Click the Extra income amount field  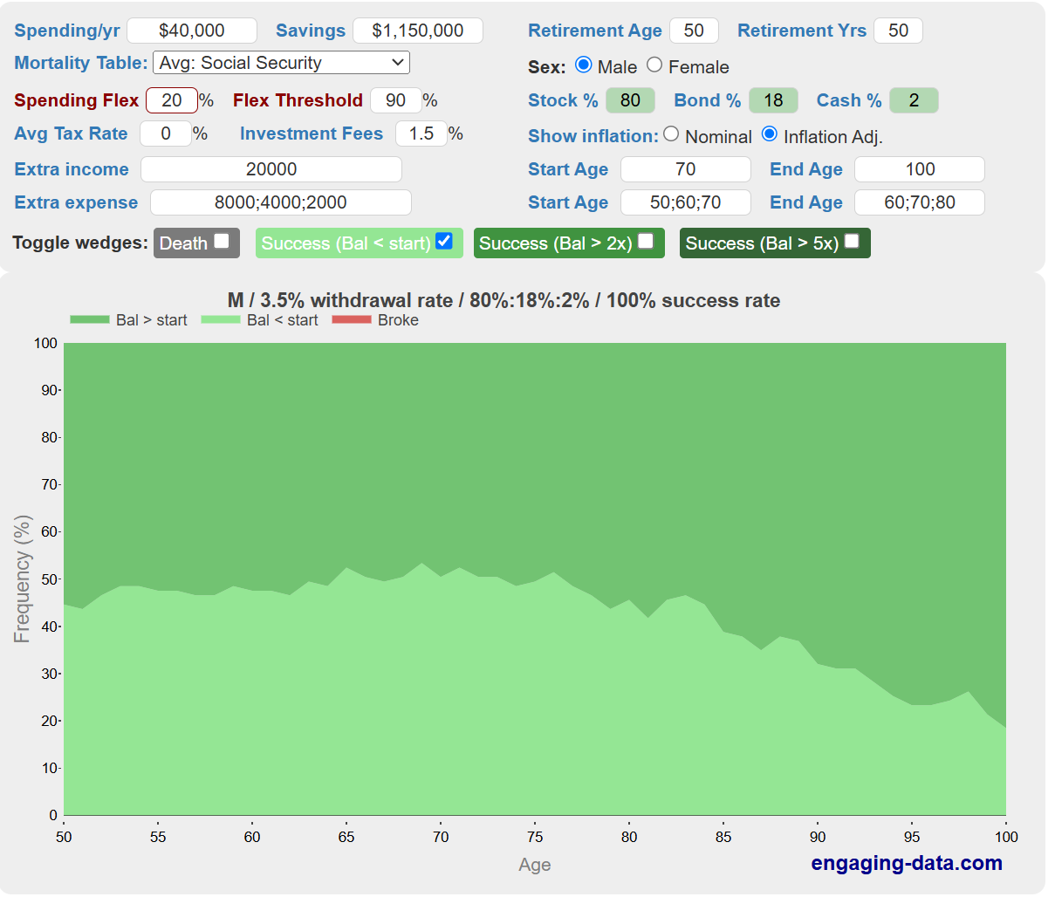271,169
